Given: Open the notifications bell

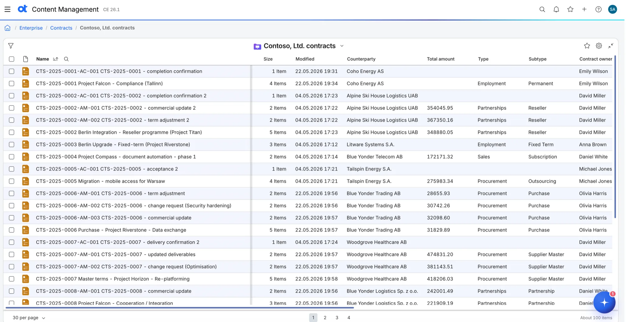Looking at the screenshot, I should click(556, 9).
